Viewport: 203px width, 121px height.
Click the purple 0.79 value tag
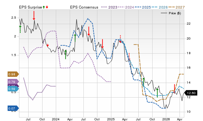[x=13, y=82]
